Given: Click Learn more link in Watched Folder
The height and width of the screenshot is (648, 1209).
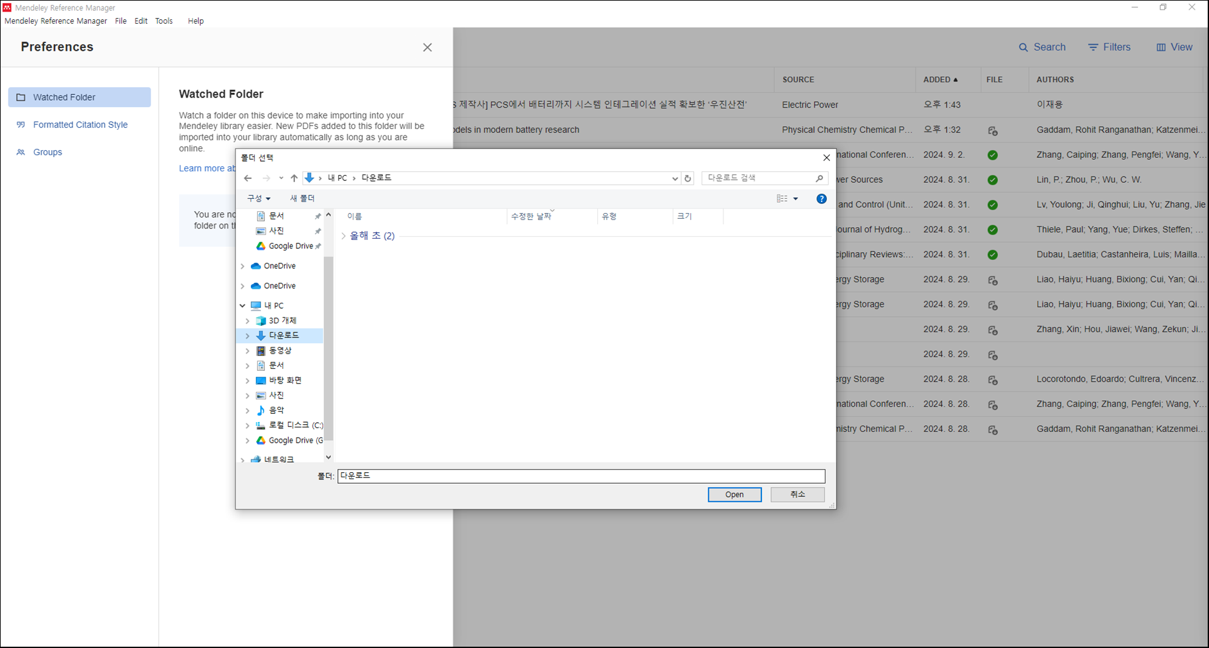Looking at the screenshot, I should (x=207, y=168).
